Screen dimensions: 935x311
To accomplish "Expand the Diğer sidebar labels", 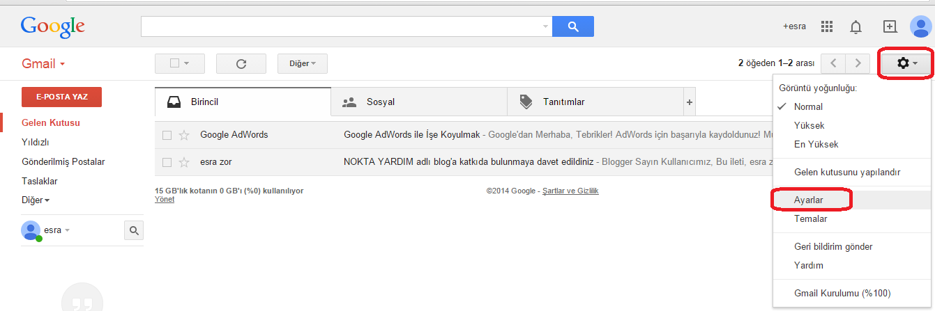I will coord(36,200).
